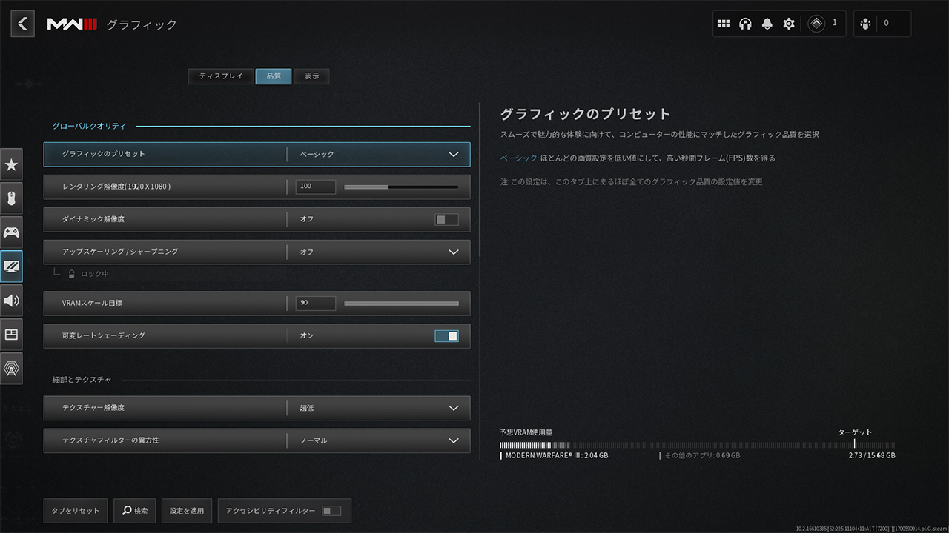This screenshot has height=533, width=949.
Task: Open the favorites star sidebar tab
Action: pyautogui.click(x=11, y=164)
